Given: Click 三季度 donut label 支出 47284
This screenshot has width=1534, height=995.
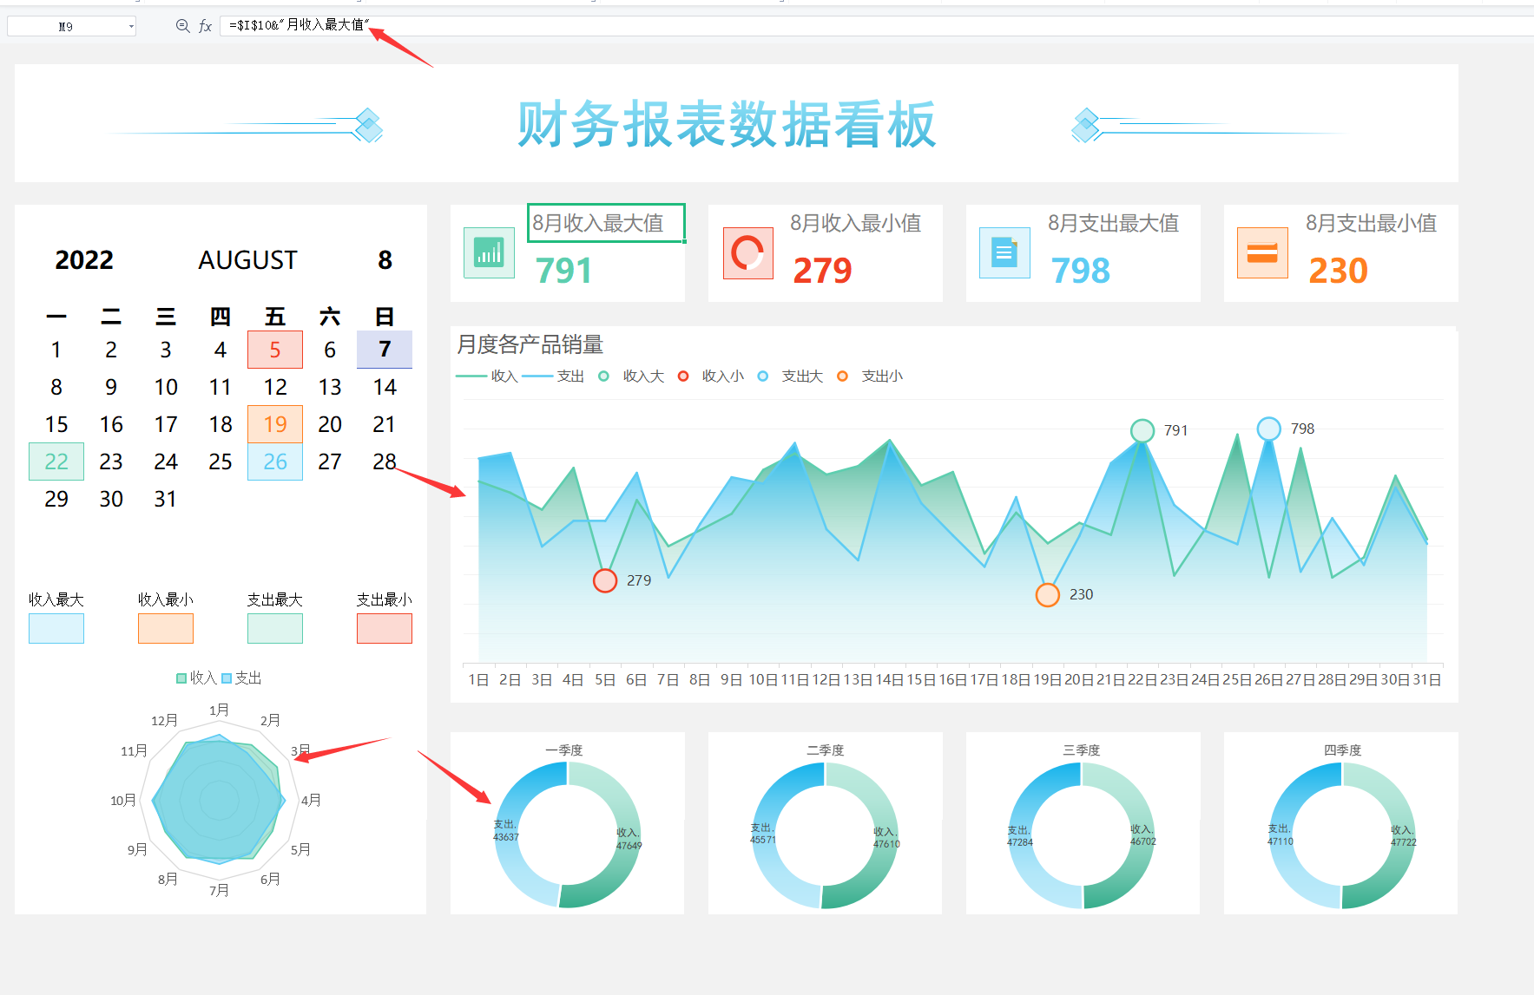Looking at the screenshot, I should tap(1020, 836).
